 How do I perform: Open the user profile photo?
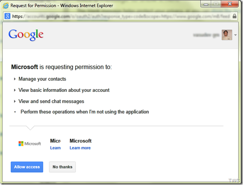pyautogui.click(x=227, y=35)
